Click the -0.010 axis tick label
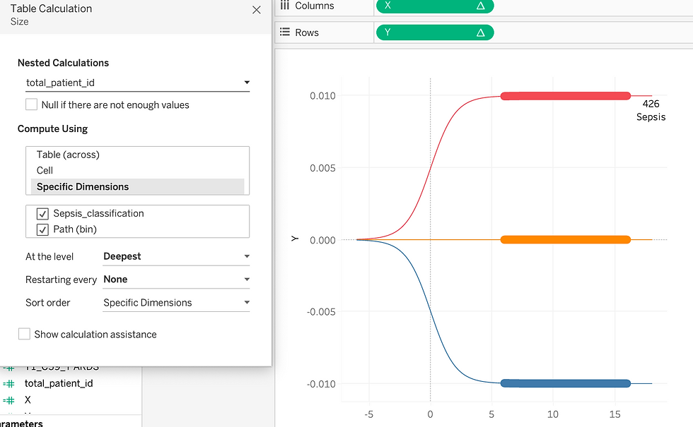 [321, 384]
